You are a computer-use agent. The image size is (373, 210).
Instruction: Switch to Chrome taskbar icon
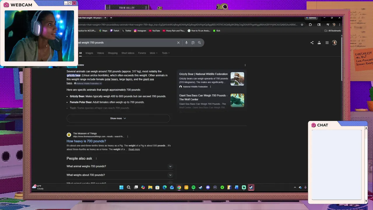click(x=179, y=188)
